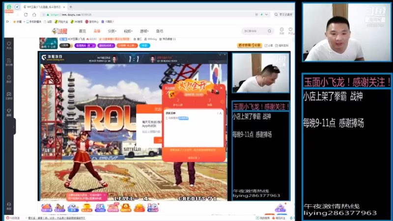
Task: Close the current browser tab
Action: pos(64,7)
